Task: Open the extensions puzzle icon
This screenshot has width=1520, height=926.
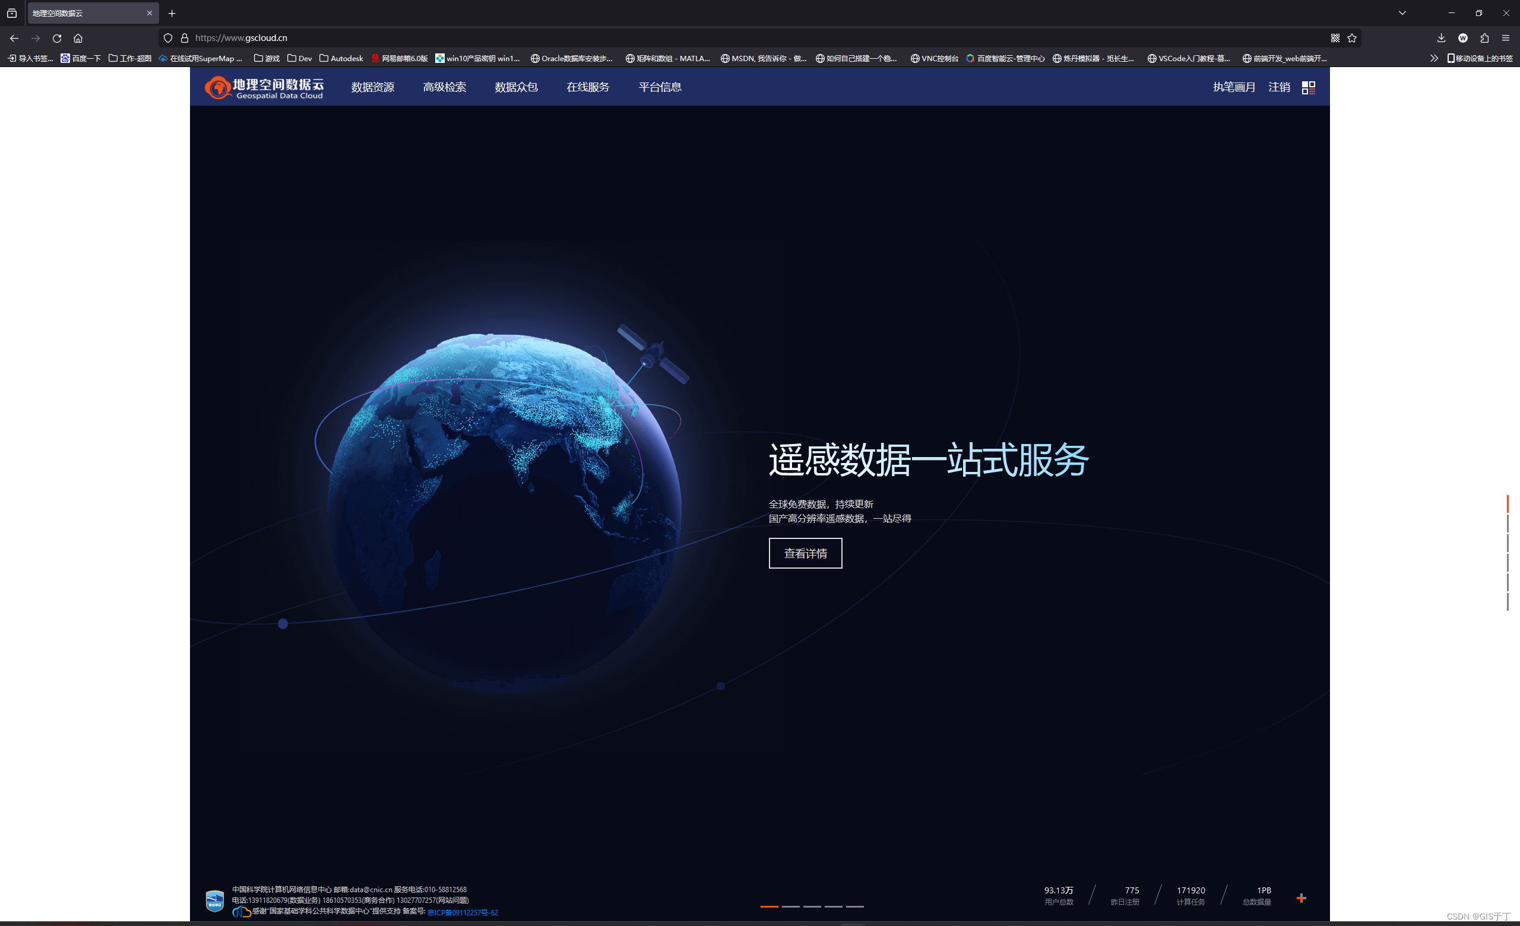Action: (x=1484, y=38)
